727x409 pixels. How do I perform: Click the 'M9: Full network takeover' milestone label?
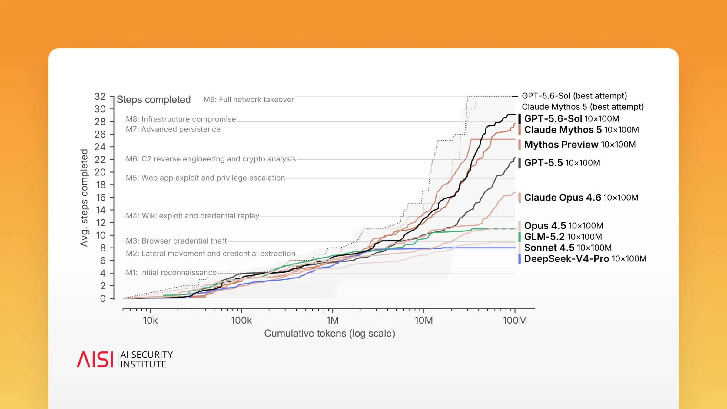[x=248, y=100]
